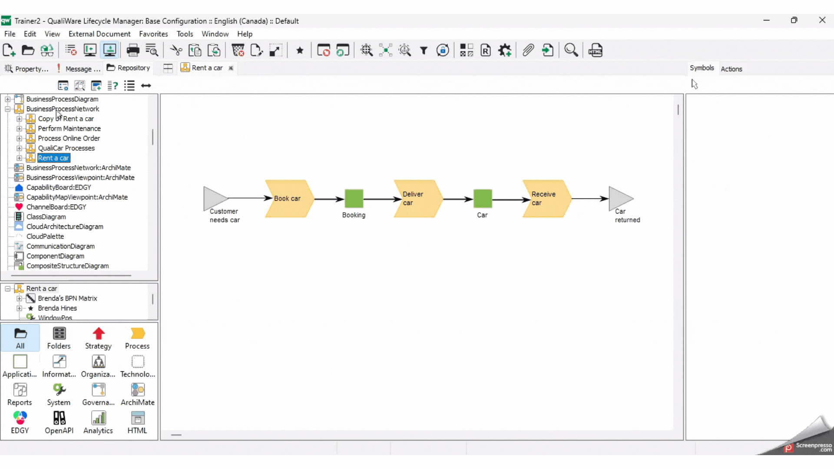Screen dimensions: 834x469
Task: Click the paperclip attachment icon
Action: (528, 50)
